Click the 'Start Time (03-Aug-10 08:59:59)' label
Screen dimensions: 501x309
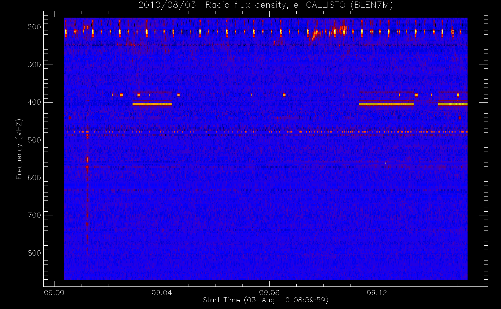[x=265, y=300]
